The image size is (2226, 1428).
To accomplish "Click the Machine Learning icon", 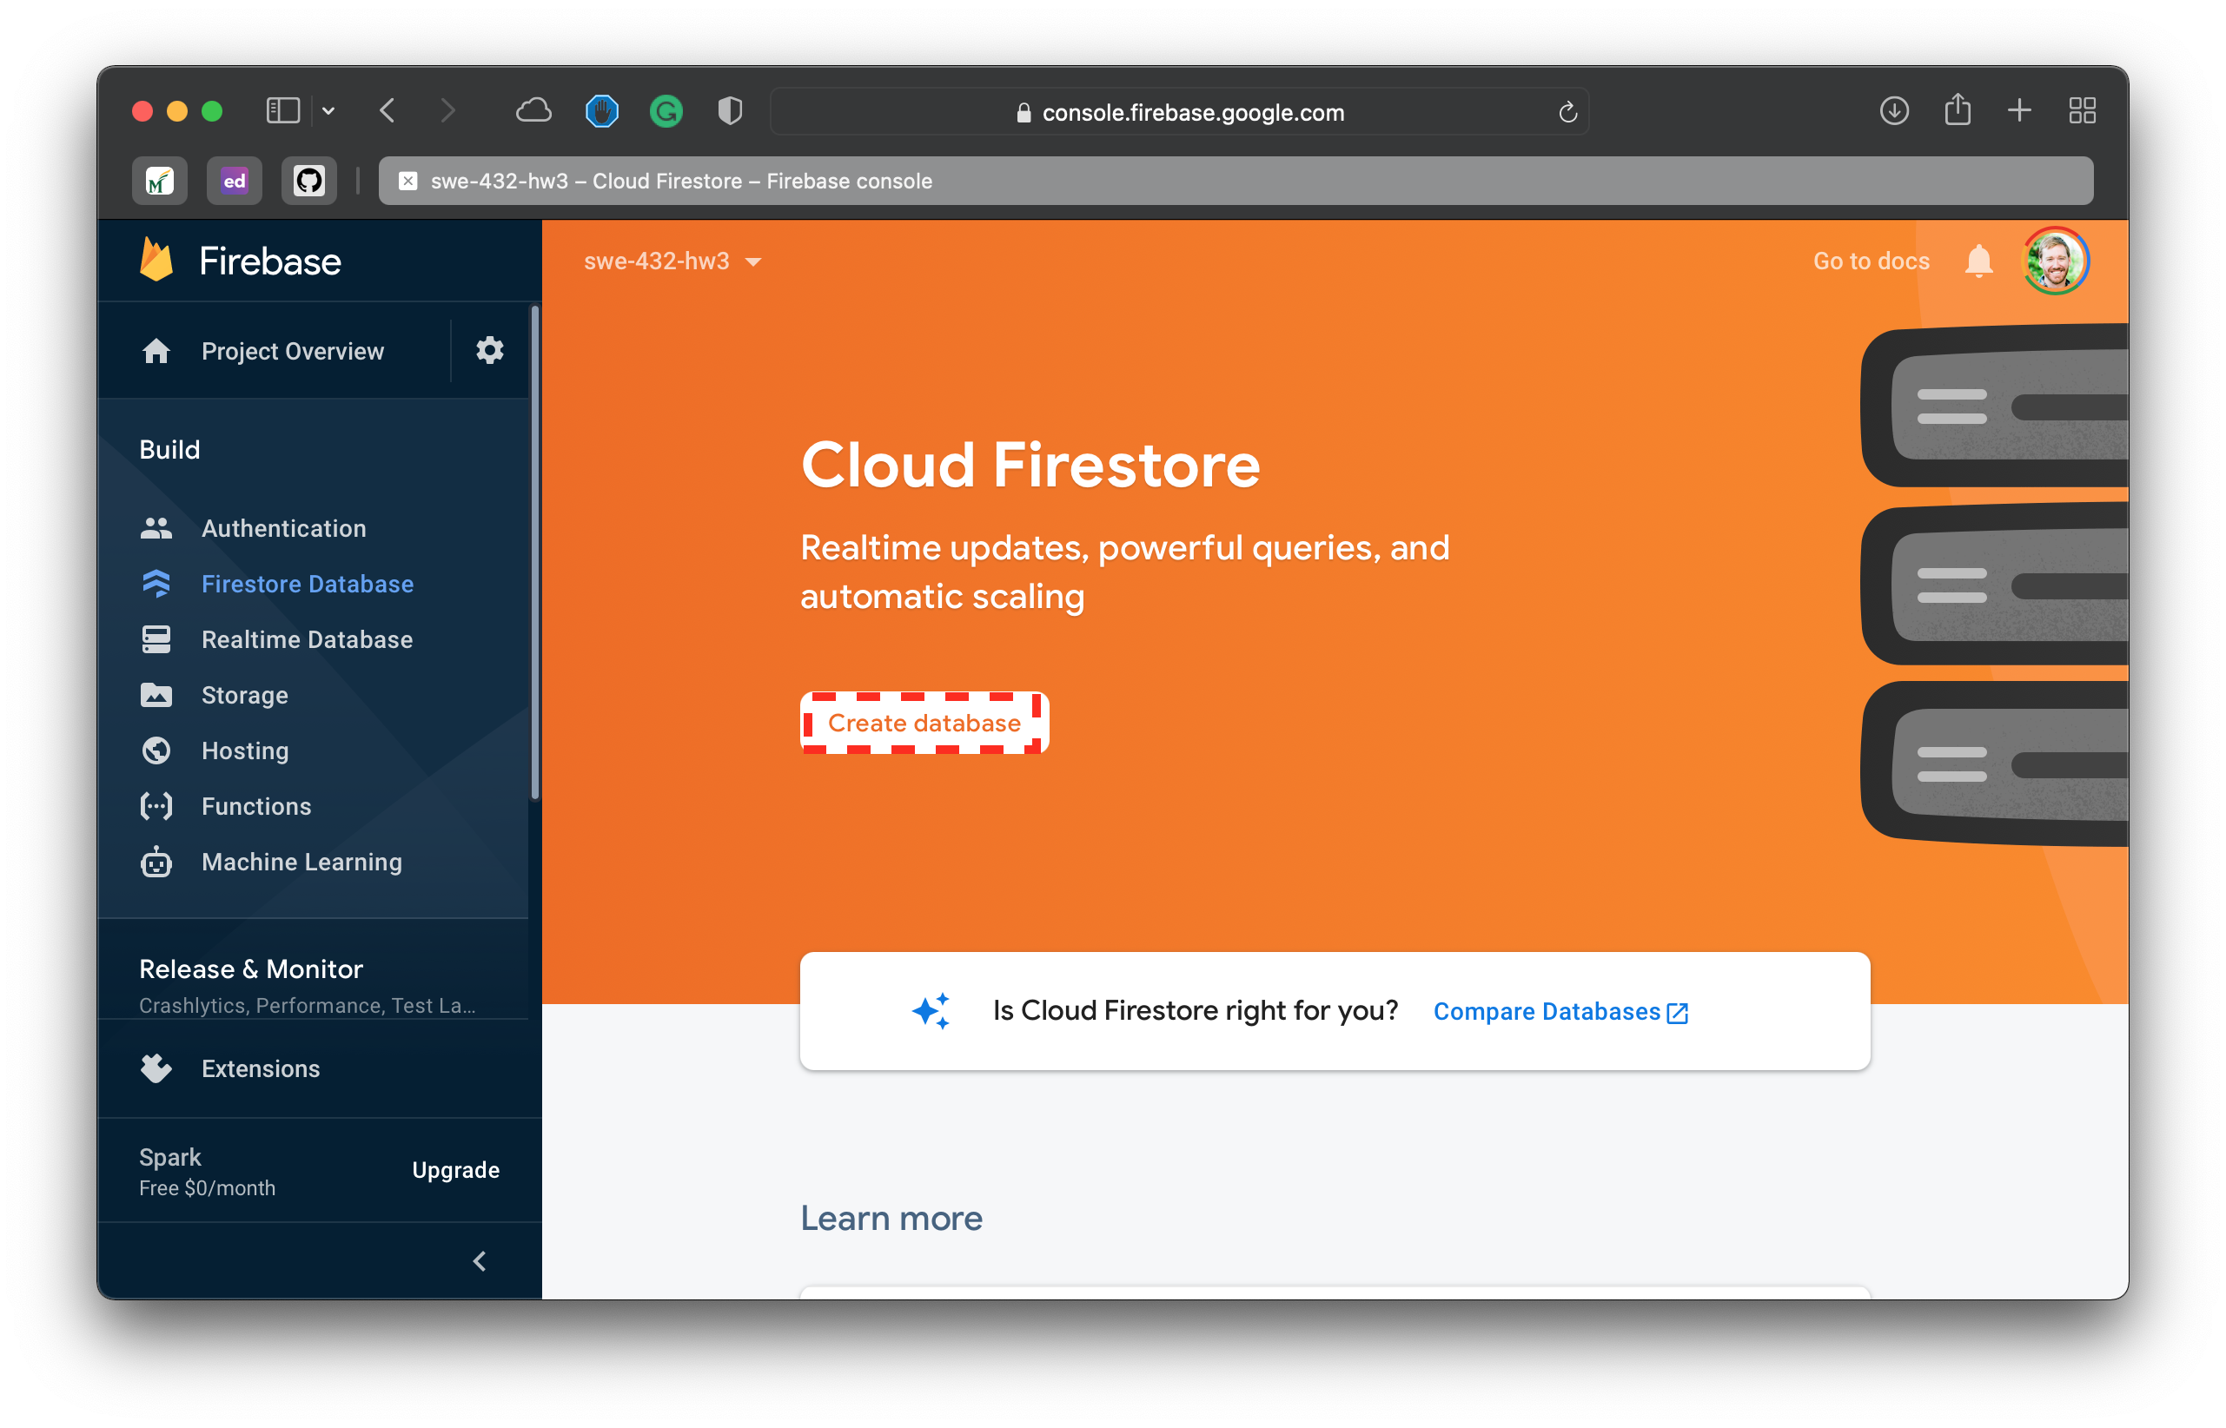I will tap(159, 862).
